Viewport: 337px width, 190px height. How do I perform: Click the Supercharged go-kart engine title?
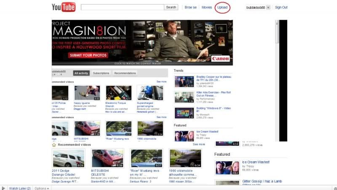(145, 104)
